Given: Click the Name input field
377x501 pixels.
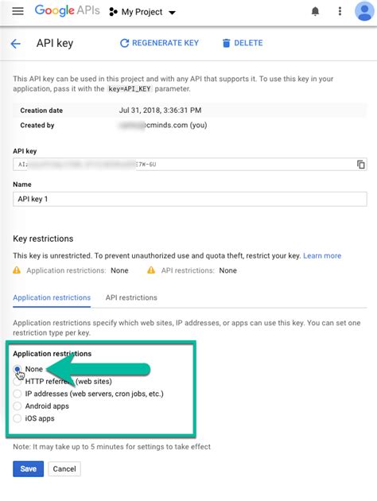Looking at the screenshot, I should tap(190, 199).
